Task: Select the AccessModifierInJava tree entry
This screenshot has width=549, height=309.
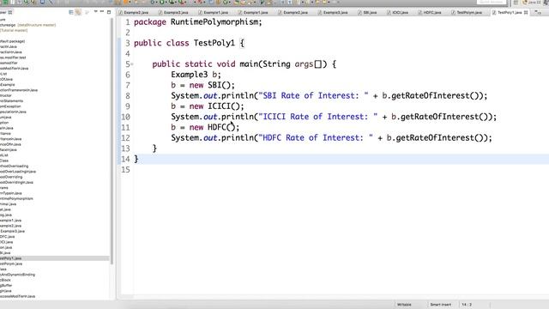Action: tap(15, 69)
